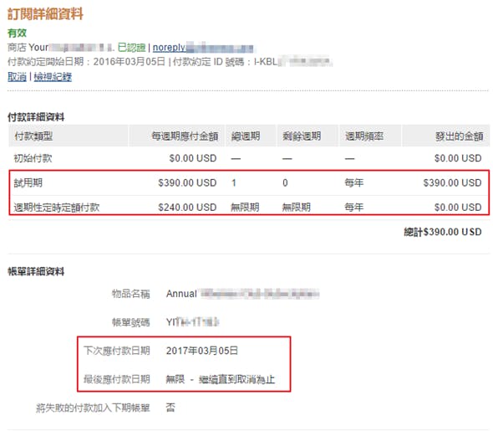Select the 總計$390.00 USD total text
The image size is (493, 431).
443,232
